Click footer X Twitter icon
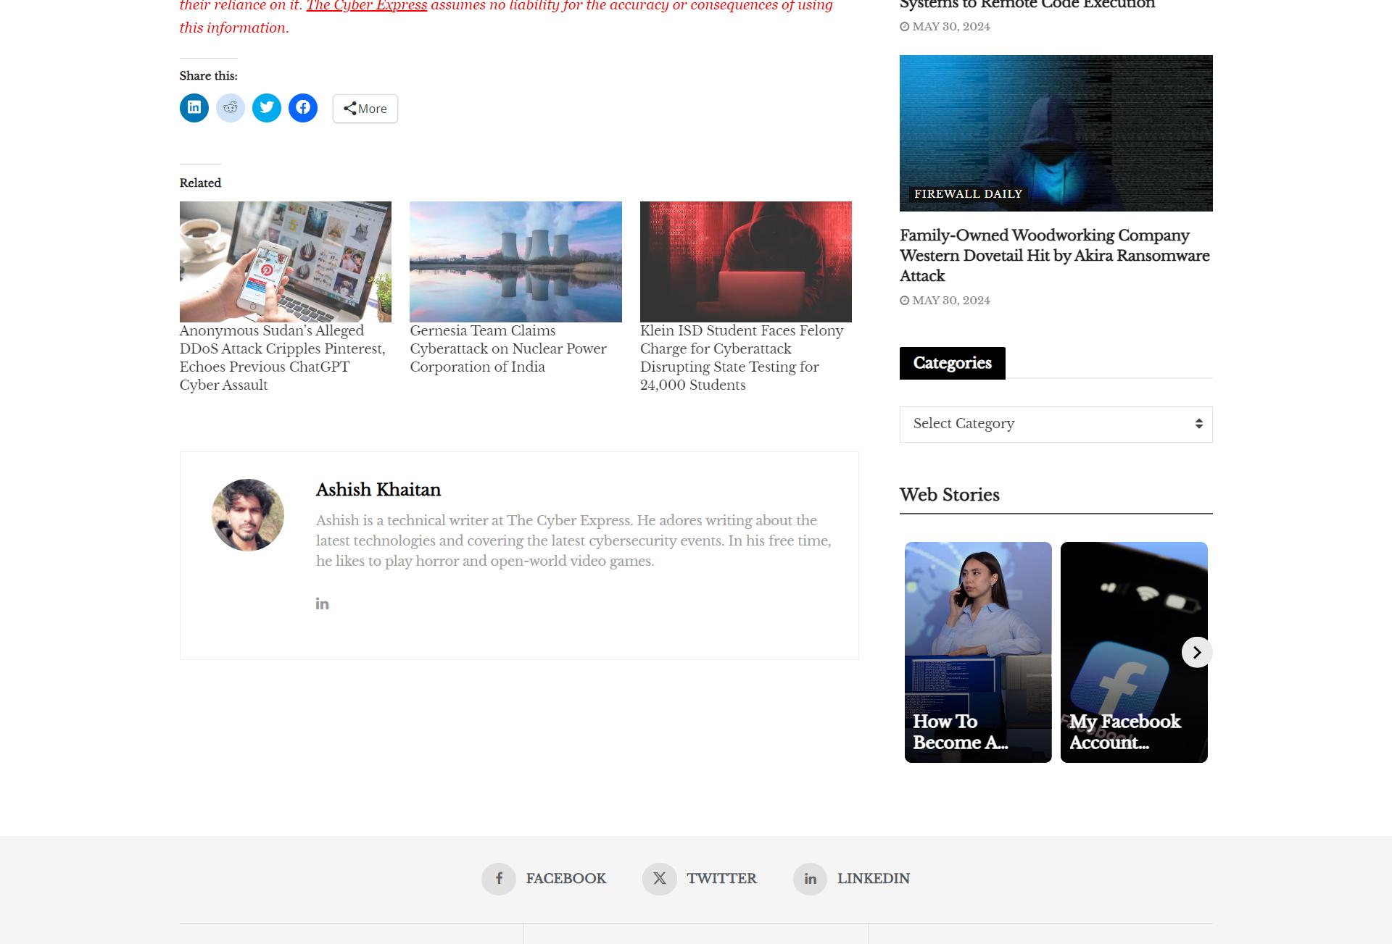The width and height of the screenshot is (1392, 944). pyautogui.click(x=659, y=879)
